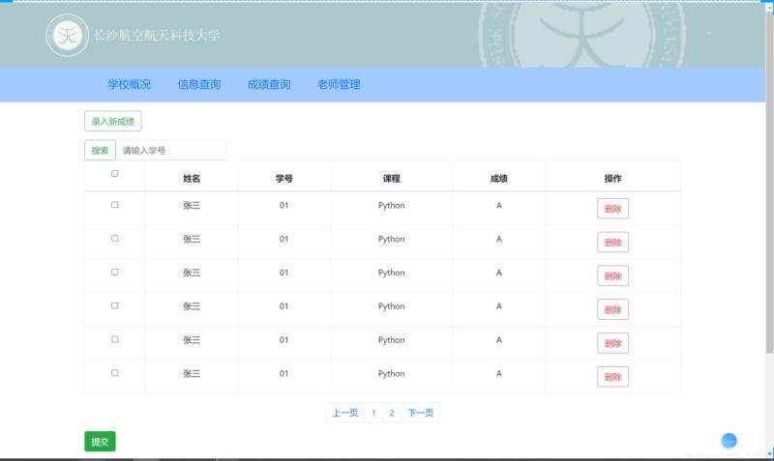Enable the fifth row's checkbox

115,339
